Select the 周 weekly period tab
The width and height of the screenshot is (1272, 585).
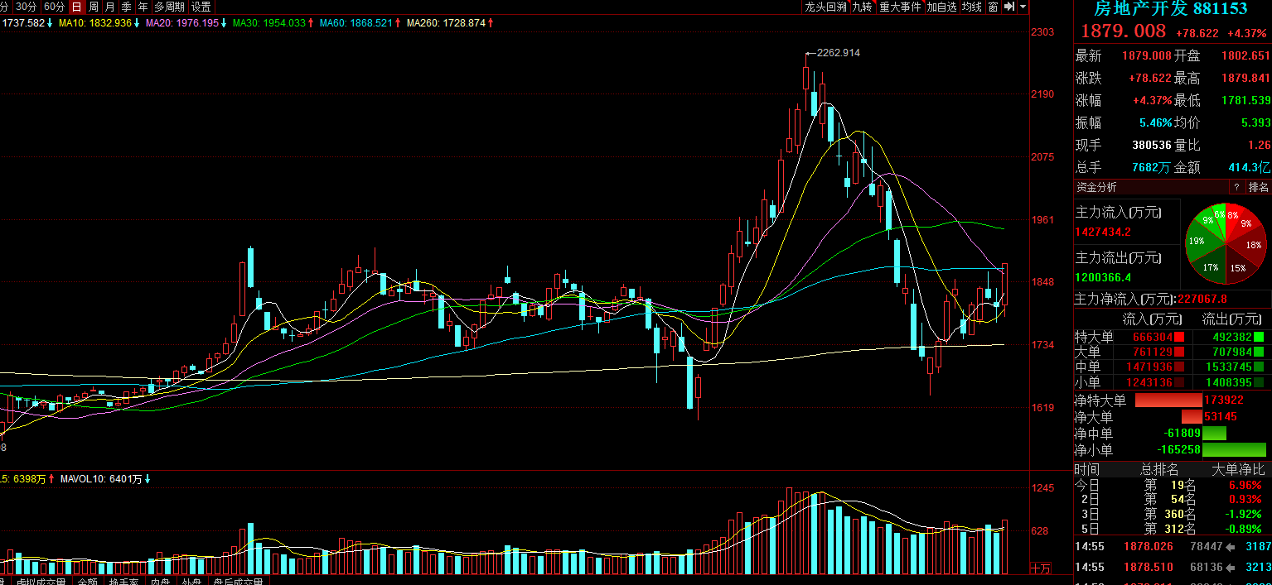[x=93, y=7]
